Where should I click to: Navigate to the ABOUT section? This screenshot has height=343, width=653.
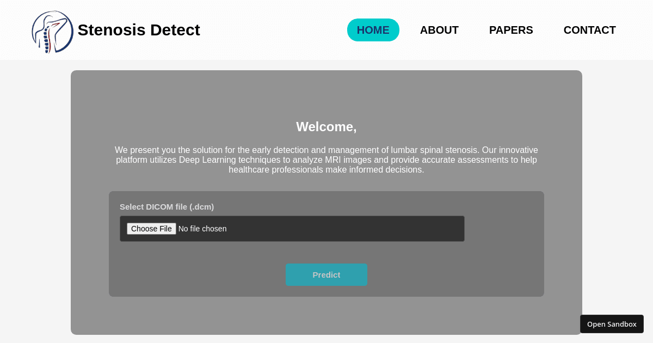(439, 30)
